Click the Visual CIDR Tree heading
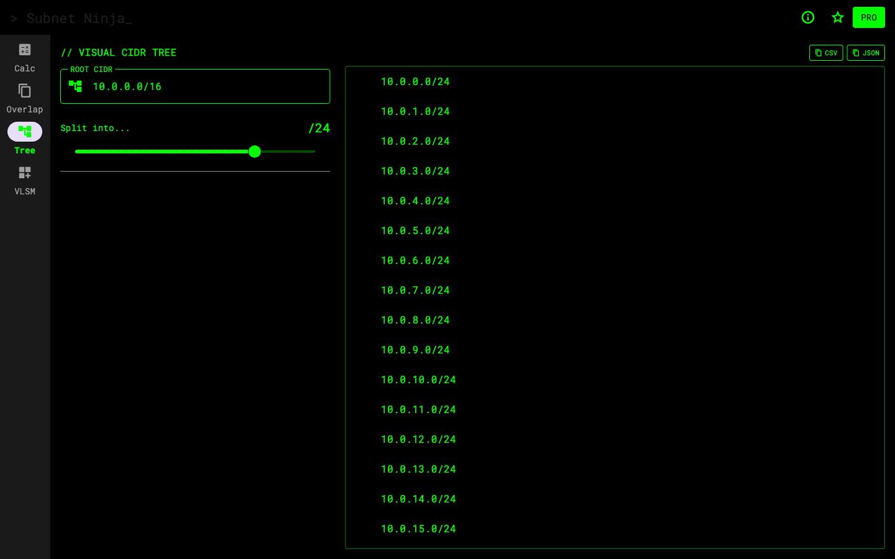Screen dimensions: 895x559 tap(119, 53)
